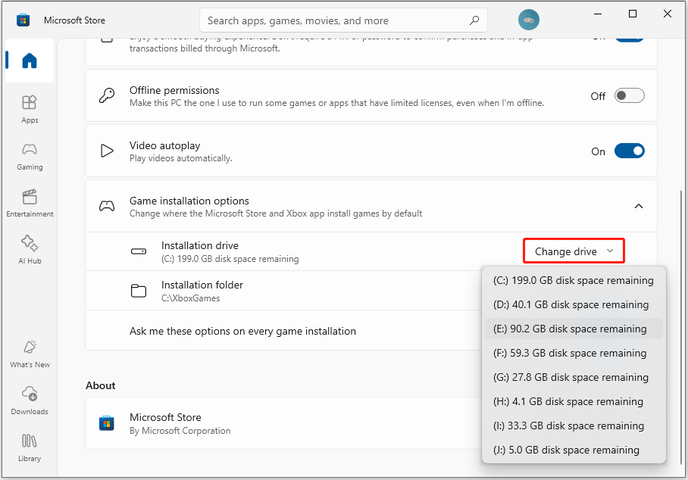Click 'Ask me these options on every game installation'
Screen dimensions: 688x480
(x=242, y=331)
